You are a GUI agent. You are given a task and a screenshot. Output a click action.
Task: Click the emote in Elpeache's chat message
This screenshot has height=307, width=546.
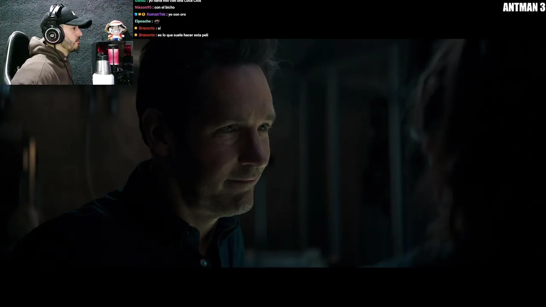tap(157, 21)
